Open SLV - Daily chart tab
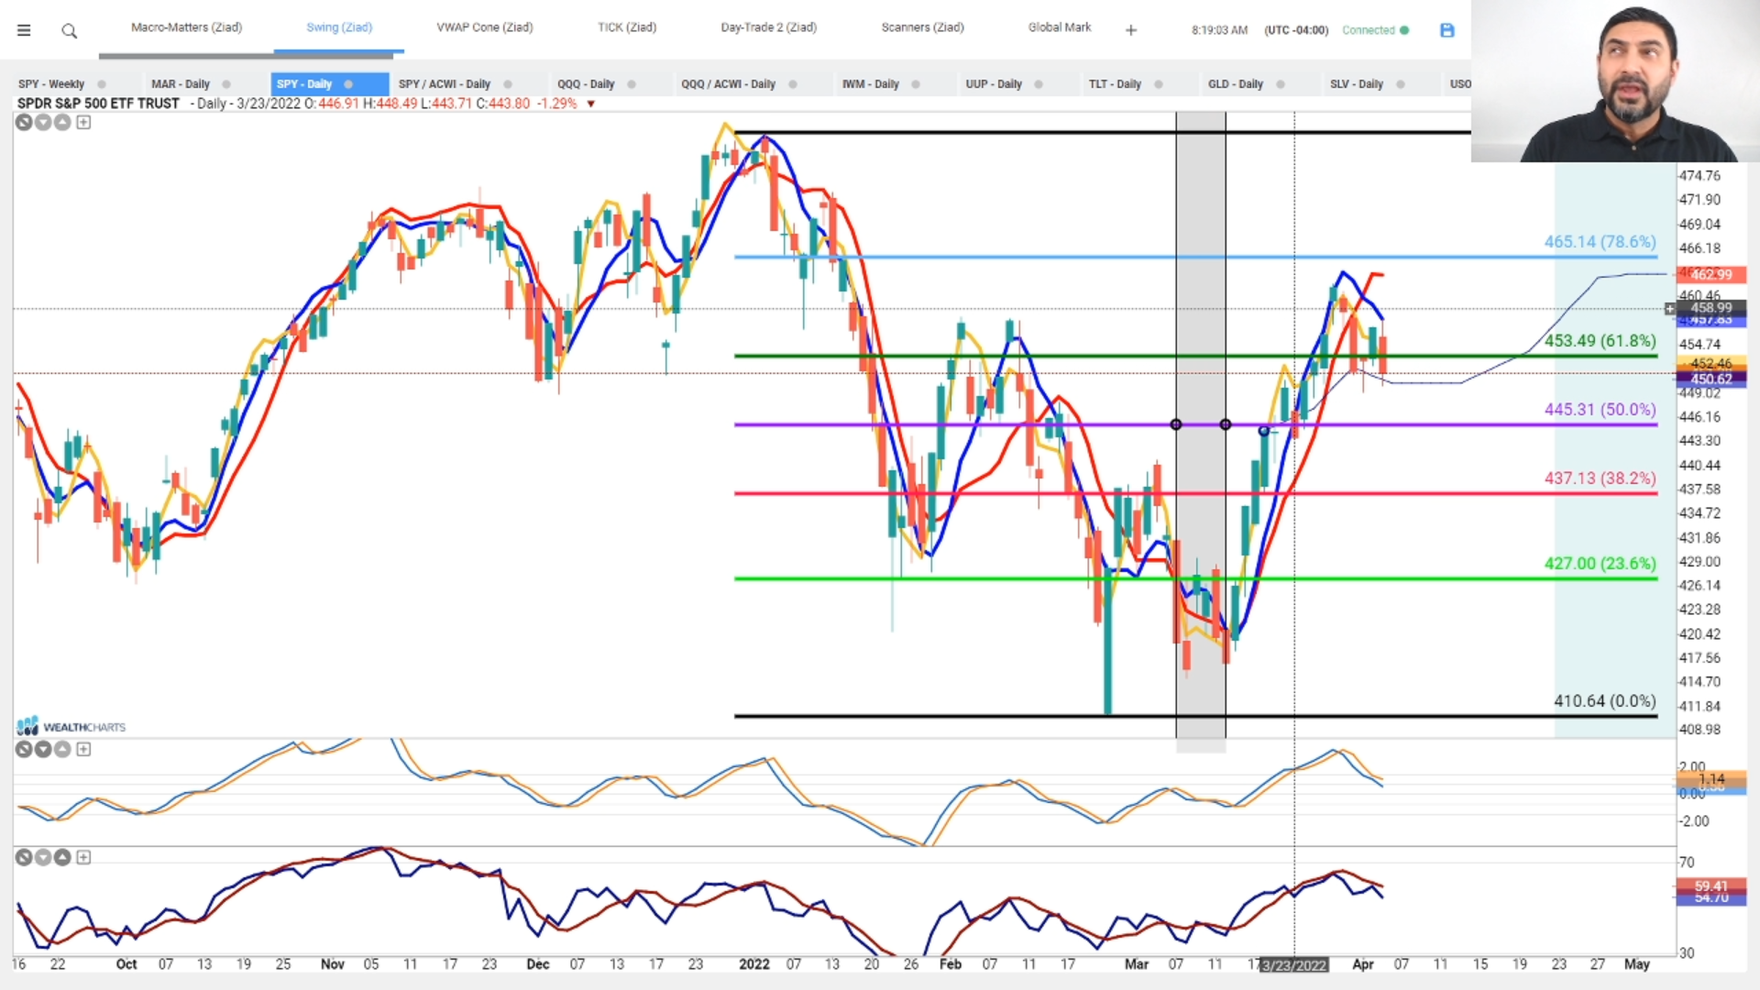 click(1357, 84)
